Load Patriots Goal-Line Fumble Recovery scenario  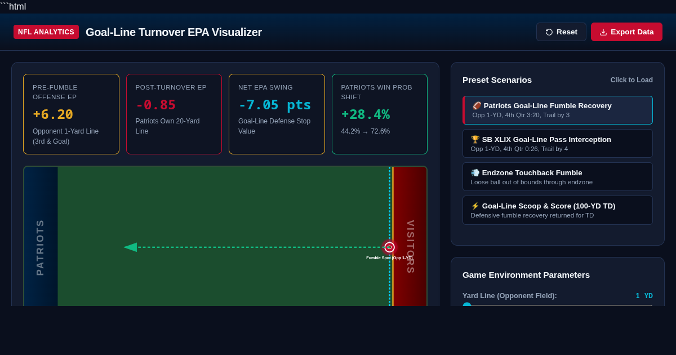(x=558, y=110)
